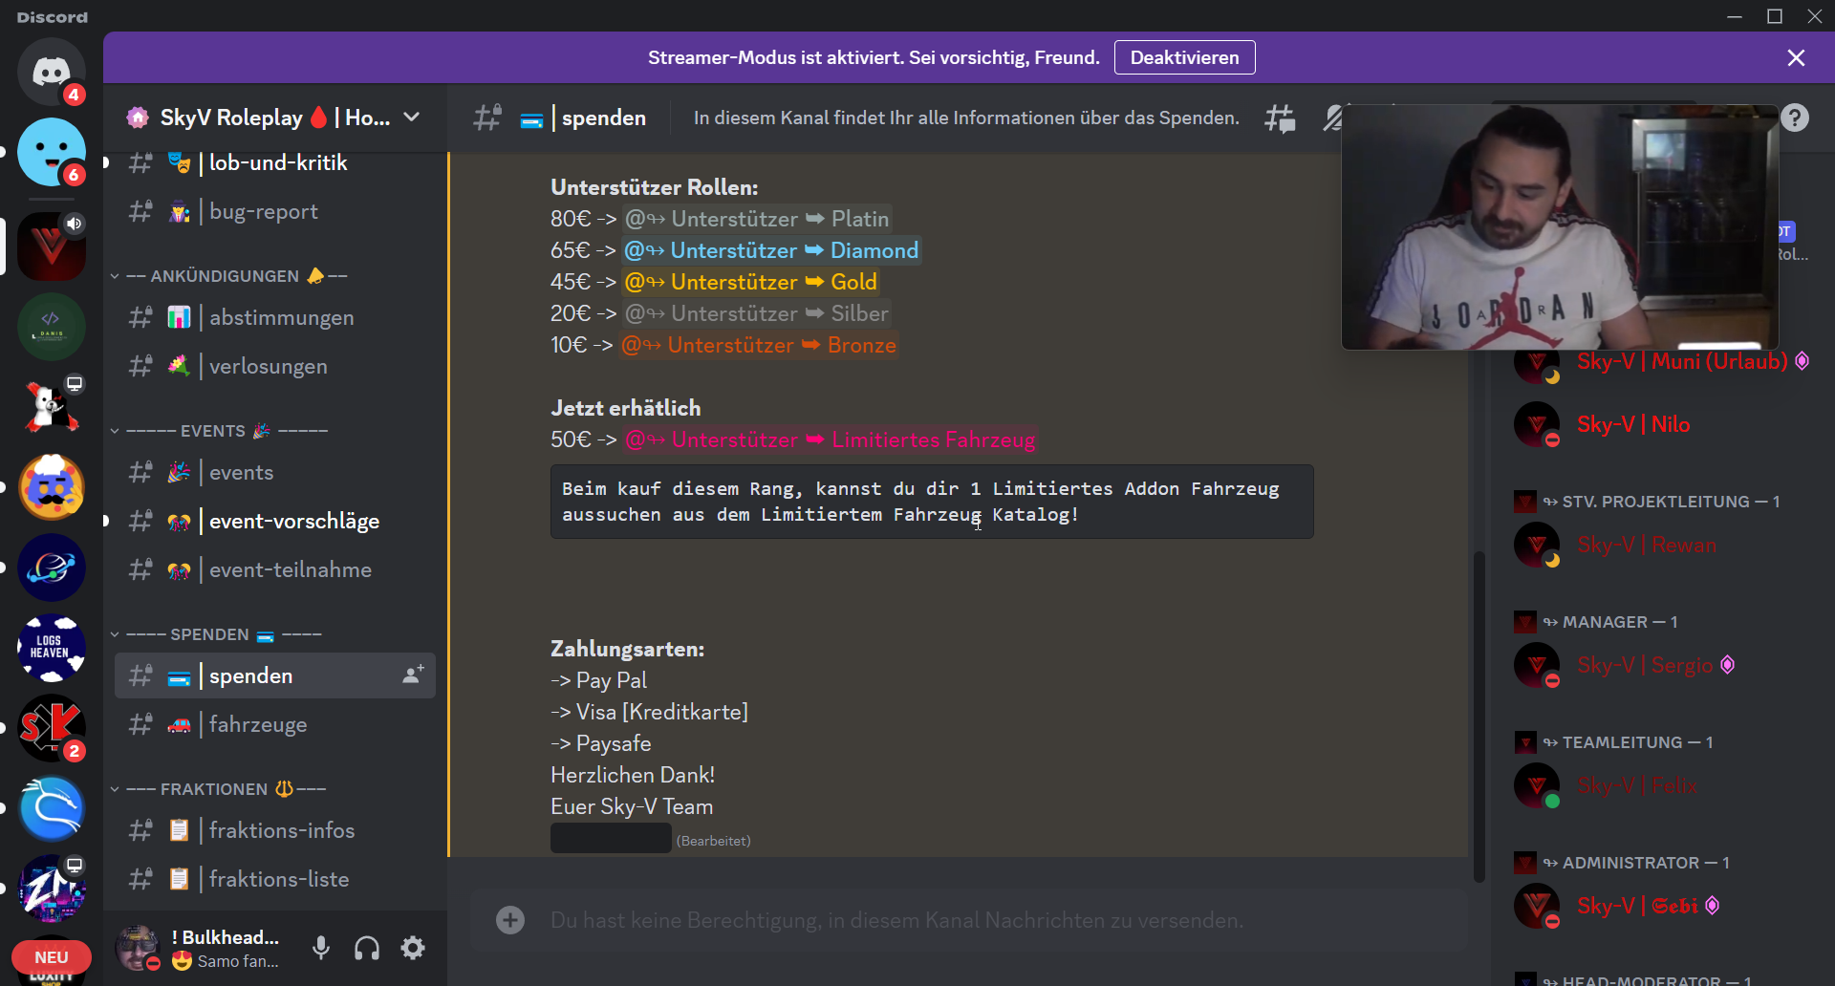Image resolution: width=1835 pixels, height=986 pixels.
Task: Deactivate streamer mode with Deaktivieren button
Action: pos(1184,57)
